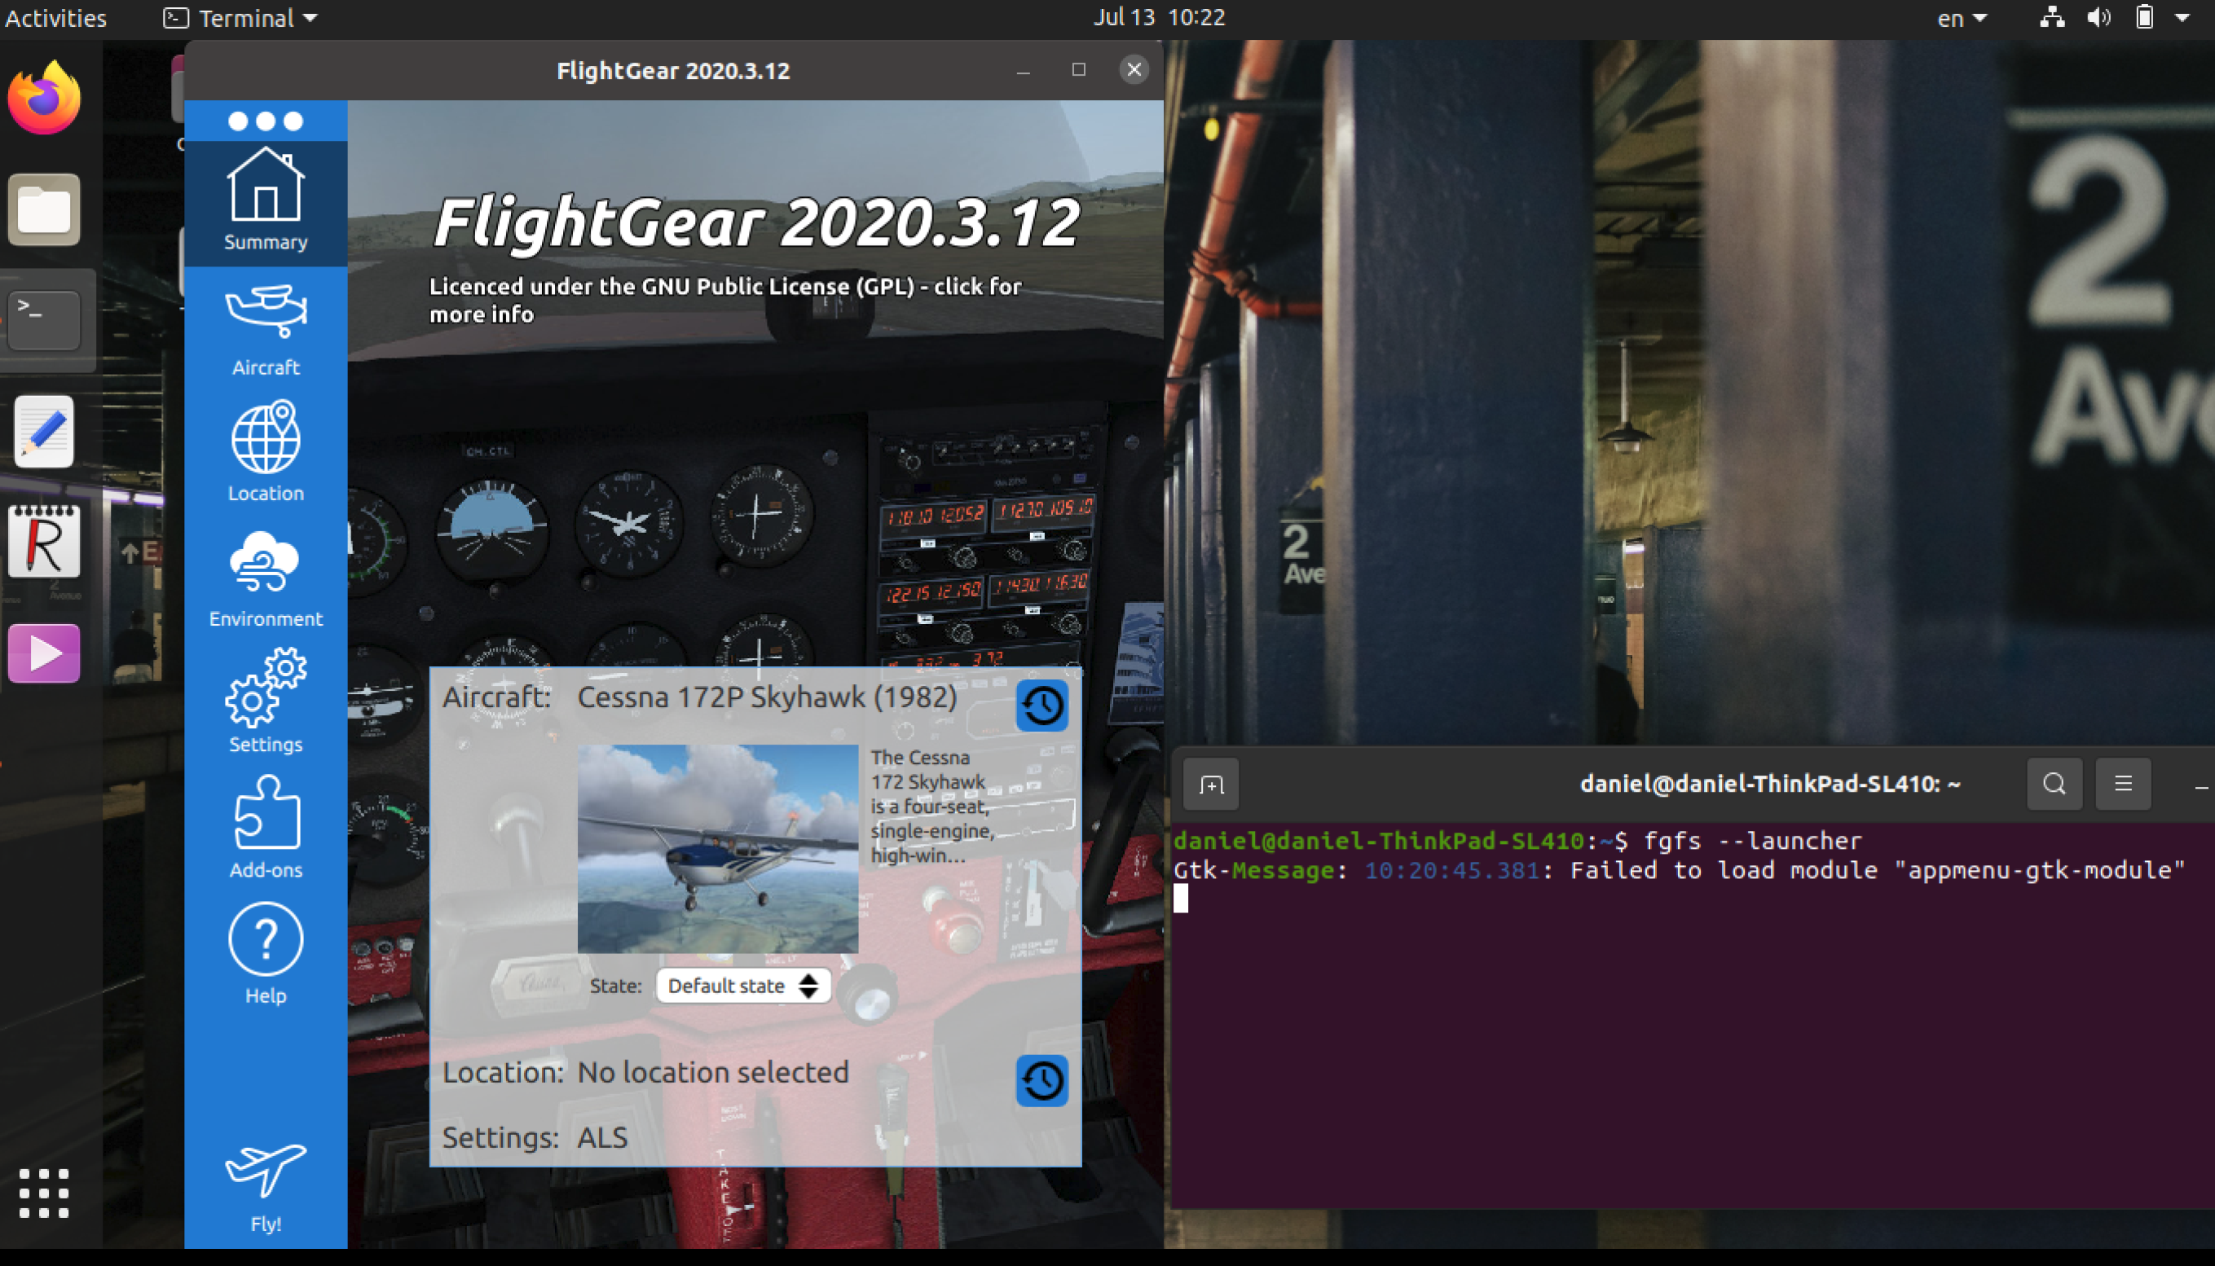Viewport: 2215px width, 1266px height.
Task: Click the No location selected text
Action: [712, 1072]
